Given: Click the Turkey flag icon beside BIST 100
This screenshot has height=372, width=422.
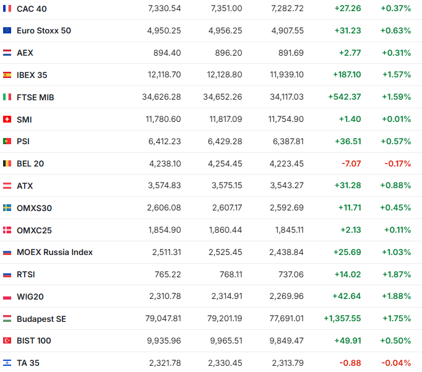Looking at the screenshot, I should pyautogui.click(x=7, y=340).
